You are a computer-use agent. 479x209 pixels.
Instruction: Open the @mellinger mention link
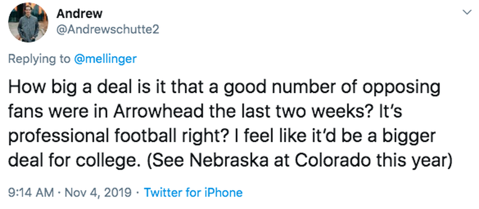(105, 59)
